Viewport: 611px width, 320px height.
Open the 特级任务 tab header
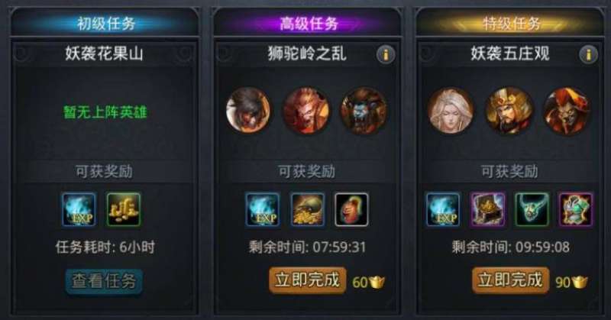tap(511, 24)
